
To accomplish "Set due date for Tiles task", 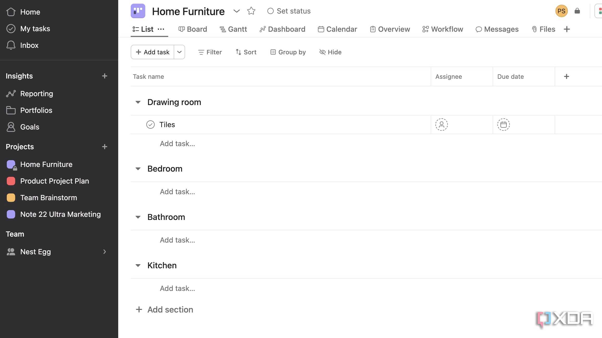I will [x=504, y=125].
